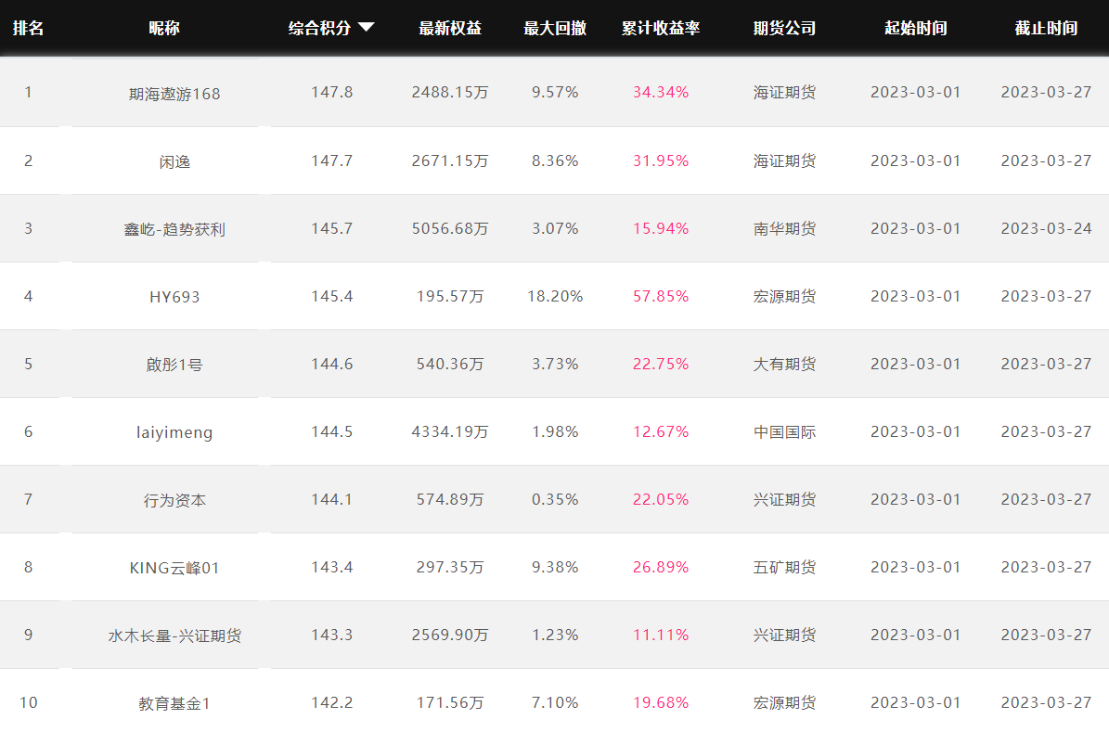The image size is (1109, 732).
Task: Select score 143.3
Action: (x=331, y=636)
